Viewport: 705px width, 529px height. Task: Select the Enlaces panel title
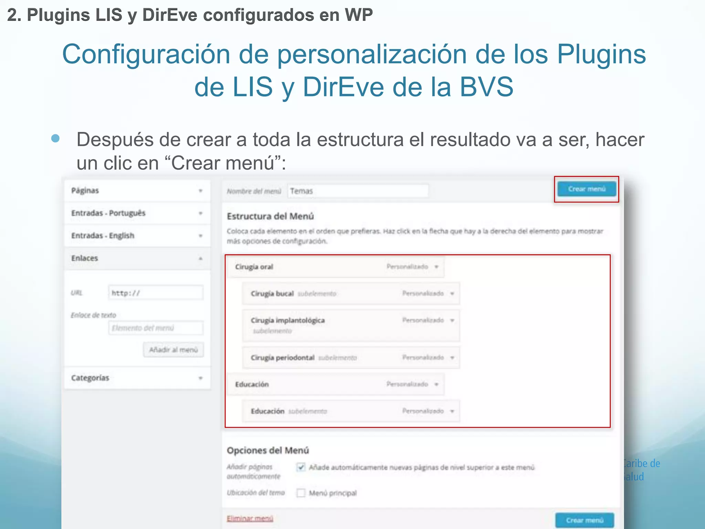coord(84,258)
